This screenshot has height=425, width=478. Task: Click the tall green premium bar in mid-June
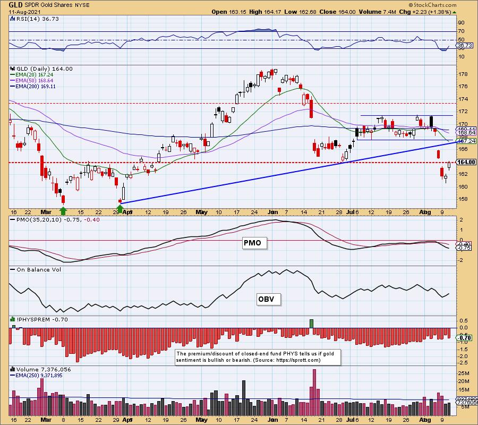click(311, 324)
